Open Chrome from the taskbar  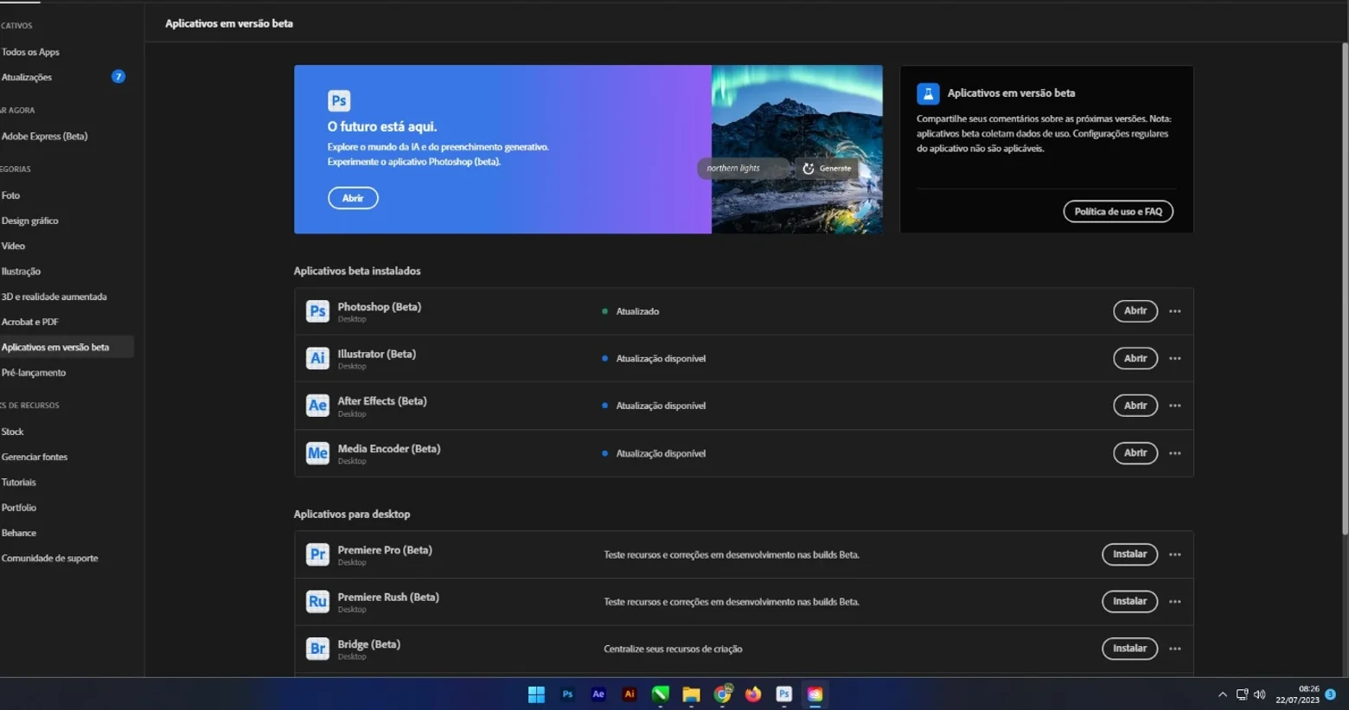pyautogui.click(x=723, y=694)
